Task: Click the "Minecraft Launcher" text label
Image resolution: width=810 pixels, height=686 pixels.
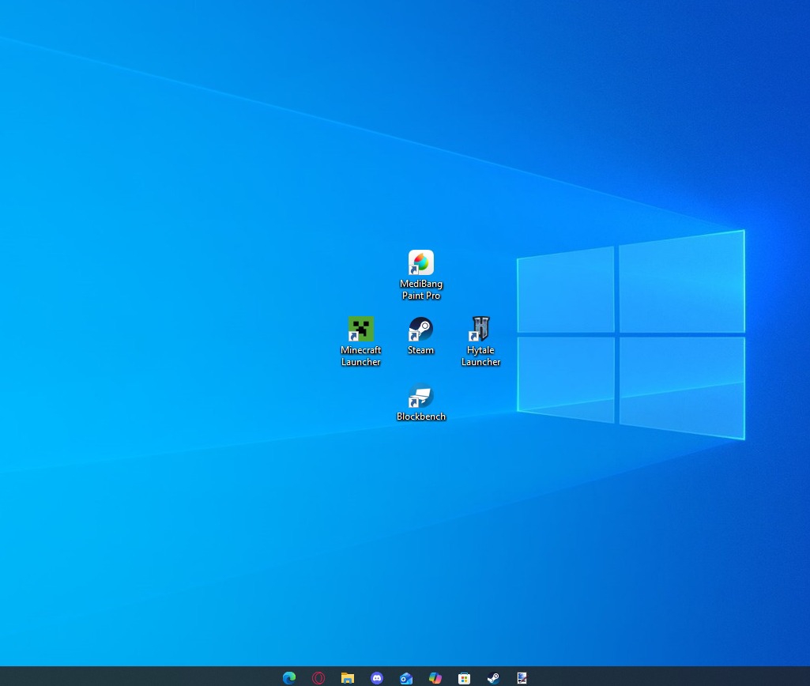Action: point(361,356)
